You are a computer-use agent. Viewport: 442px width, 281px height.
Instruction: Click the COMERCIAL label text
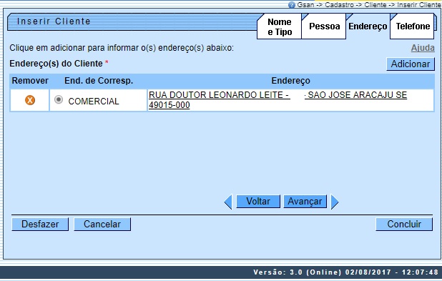click(94, 102)
